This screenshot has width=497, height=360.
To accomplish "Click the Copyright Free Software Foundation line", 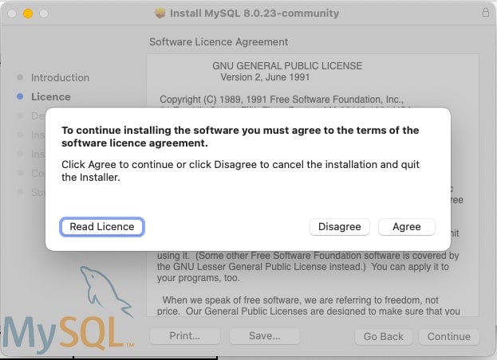I will pyautogui.click(x=282, y=100).
